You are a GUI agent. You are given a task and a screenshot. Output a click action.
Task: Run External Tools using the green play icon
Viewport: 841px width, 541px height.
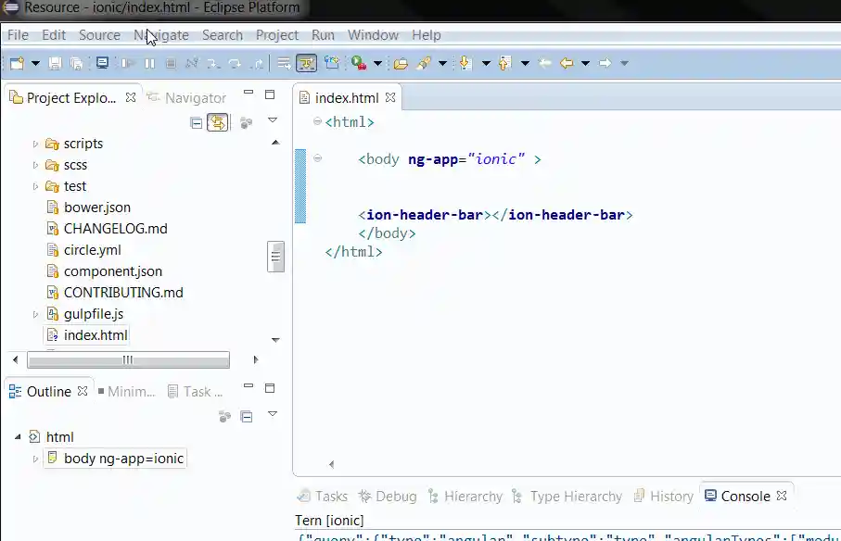point(359,63)
